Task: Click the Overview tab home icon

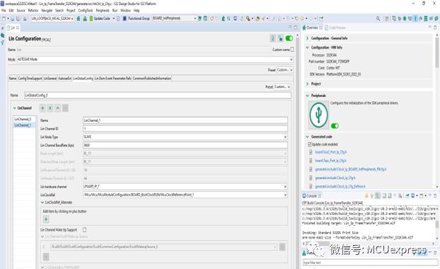Action: (304, 28)
